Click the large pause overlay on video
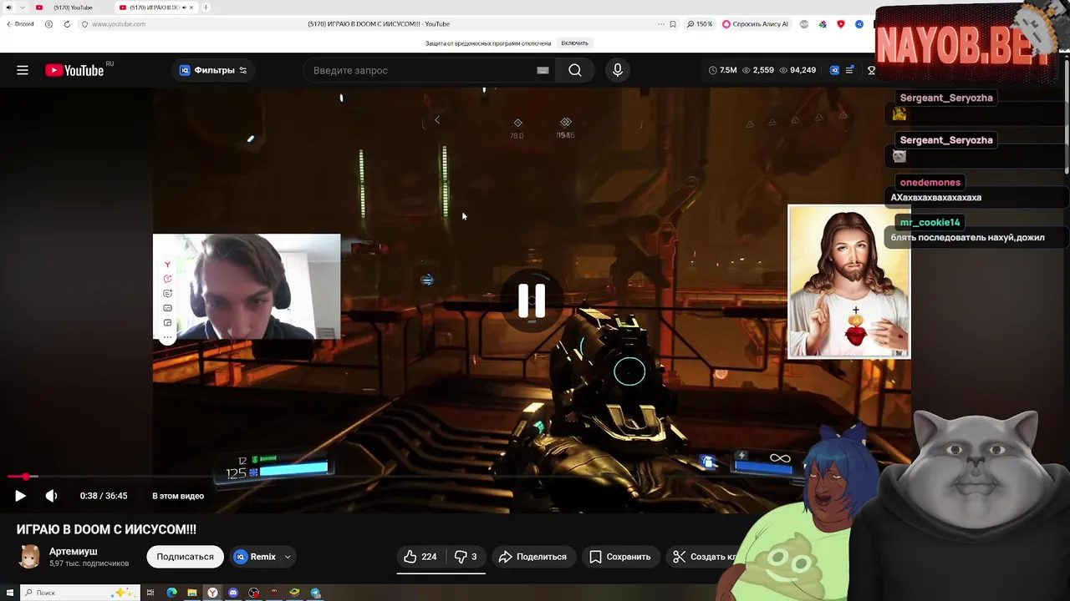Screen dimensions: 1070x601 coord(532,300)
